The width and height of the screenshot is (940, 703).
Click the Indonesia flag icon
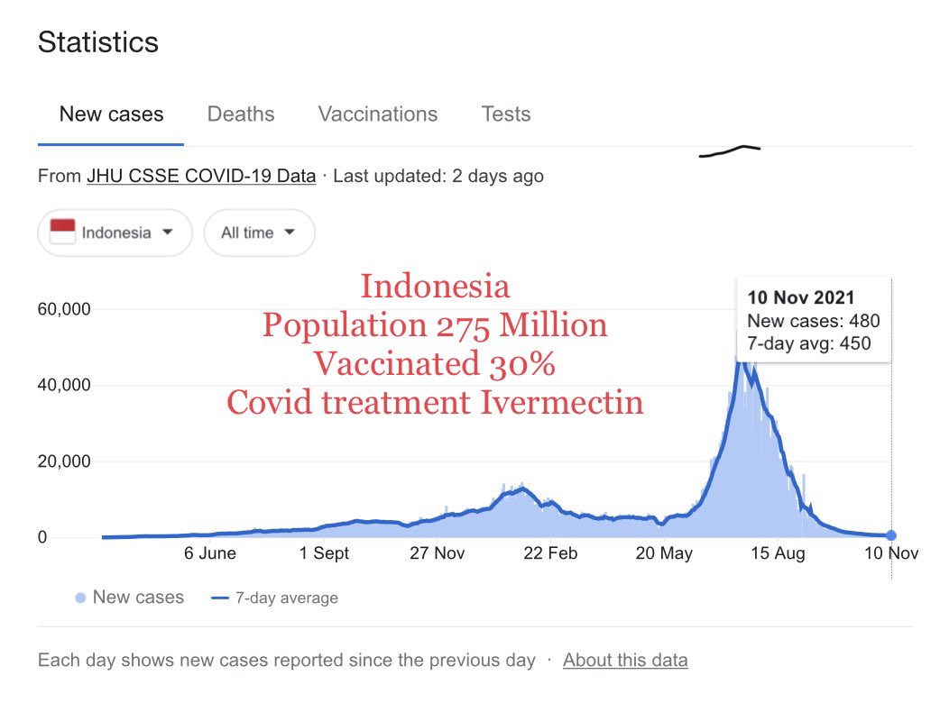pyautogui.click(x=62, y=233)
